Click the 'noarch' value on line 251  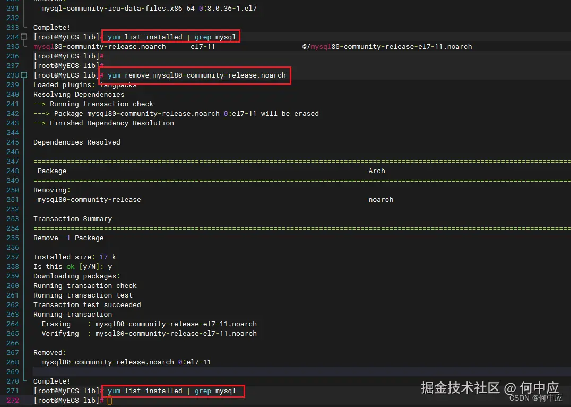[381, 200]
